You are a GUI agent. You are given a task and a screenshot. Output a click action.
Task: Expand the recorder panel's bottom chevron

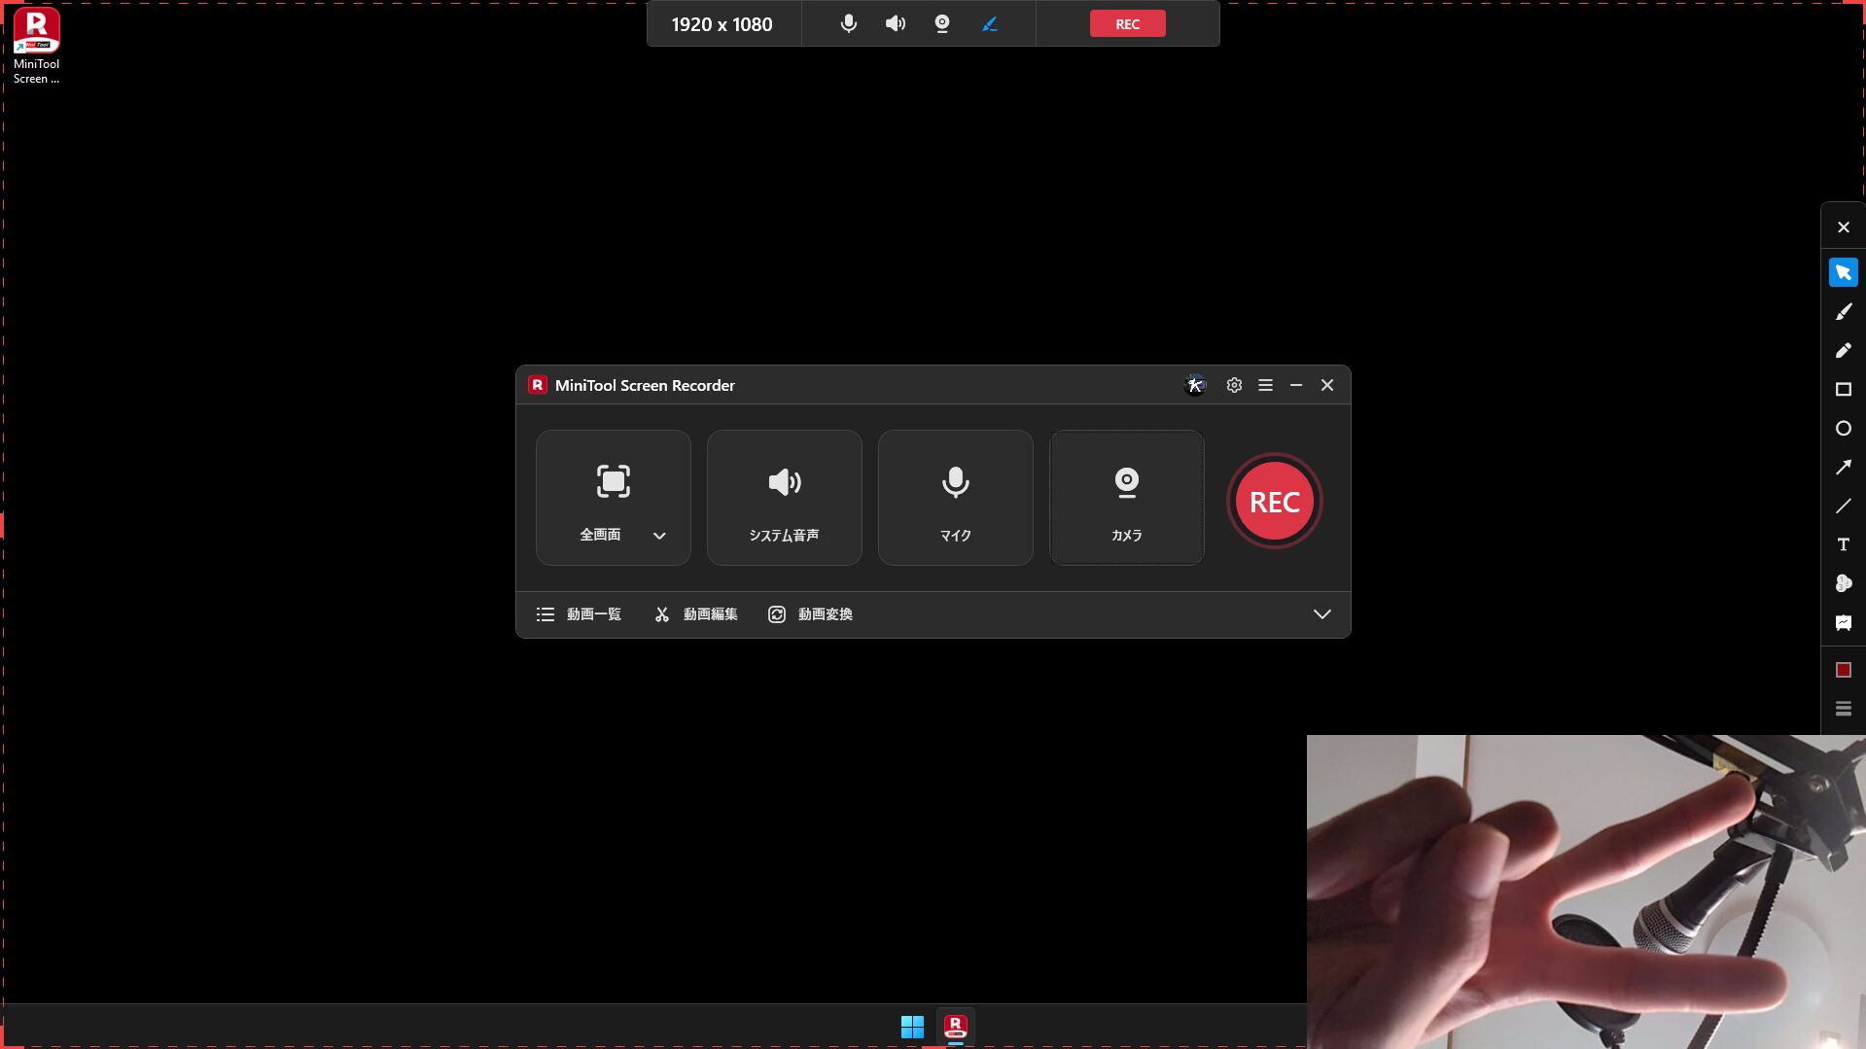(x=1321, y=614)
